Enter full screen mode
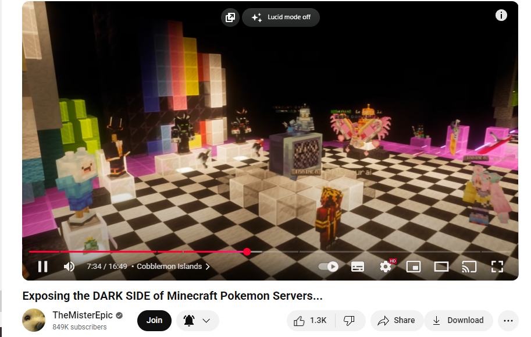This screenshot has height=337, width=531. tap(497, 267)
